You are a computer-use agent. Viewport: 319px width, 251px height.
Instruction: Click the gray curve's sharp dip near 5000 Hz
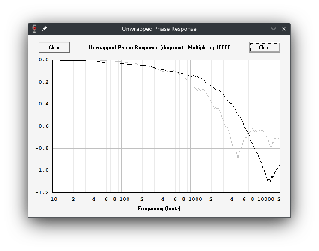238,157
